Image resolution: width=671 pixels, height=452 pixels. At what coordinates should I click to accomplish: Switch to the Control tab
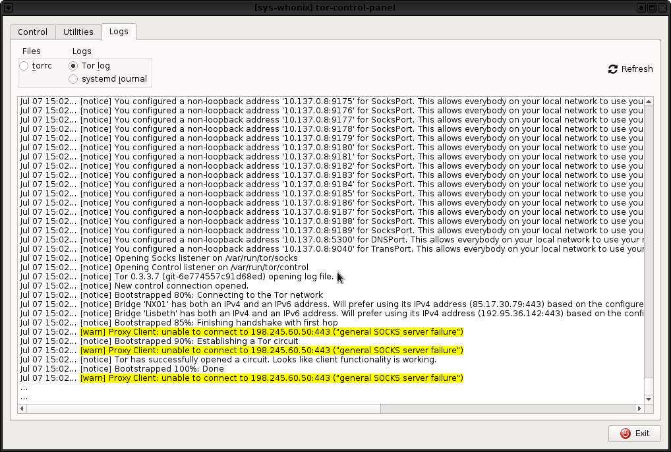pyautogui.click(x=32, y=32)
